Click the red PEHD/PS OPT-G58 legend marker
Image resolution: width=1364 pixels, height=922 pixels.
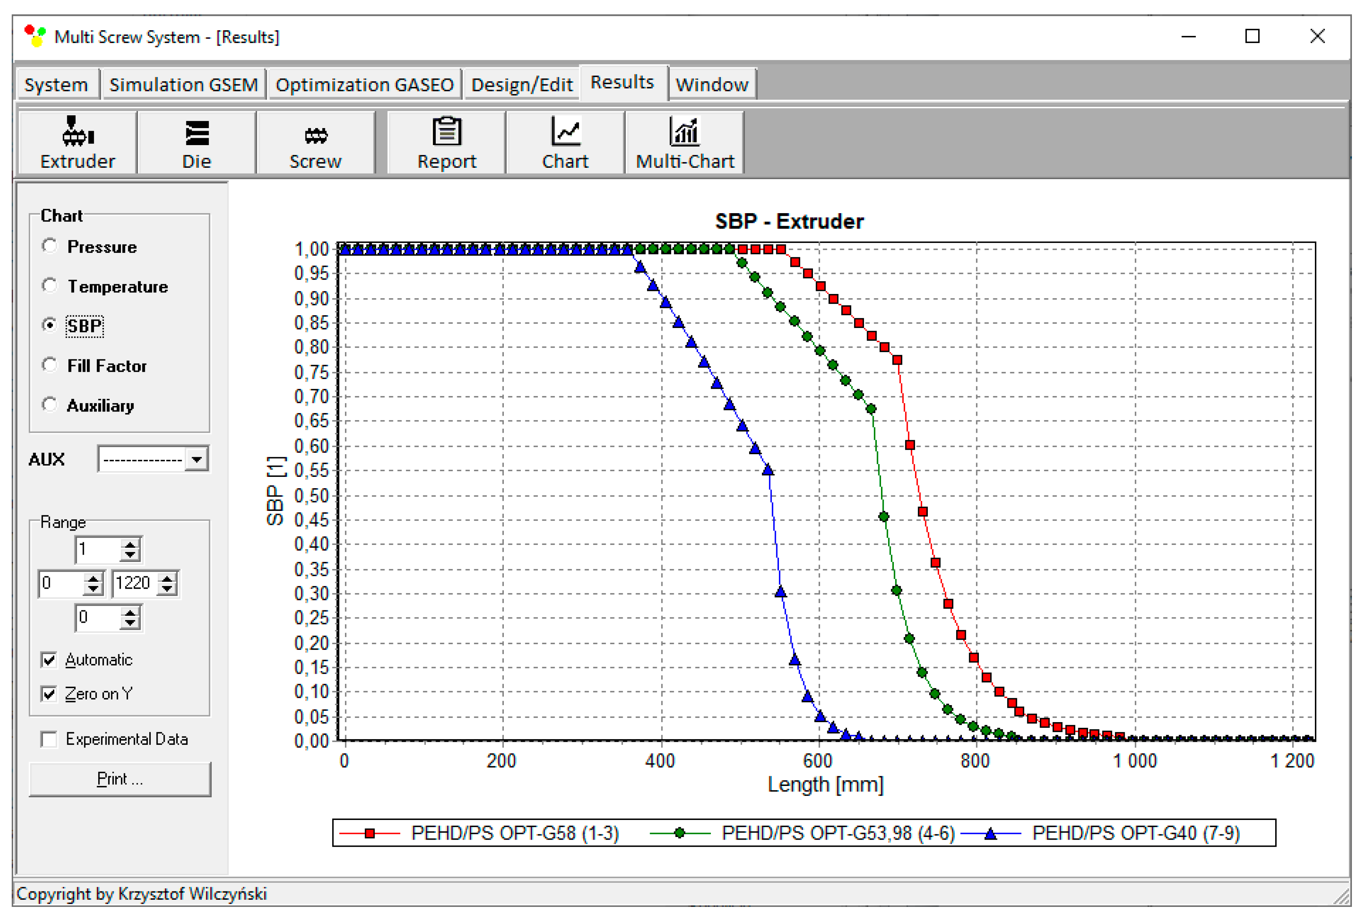pos(370,833)
